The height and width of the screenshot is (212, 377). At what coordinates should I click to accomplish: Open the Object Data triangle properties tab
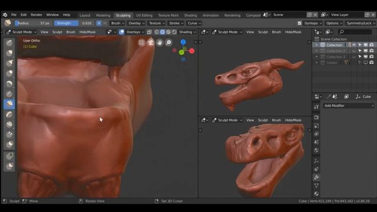316,185
